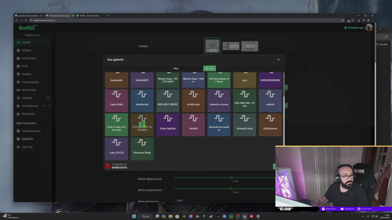Click the Premium'a geç upgrade link
The image size is (392, 220).
click(x=354, y=28)
